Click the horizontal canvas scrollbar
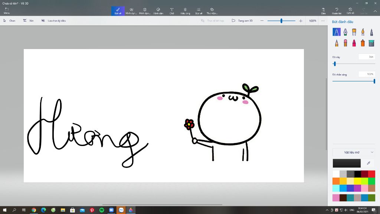380x214 pixels. [x=162, y=205]
